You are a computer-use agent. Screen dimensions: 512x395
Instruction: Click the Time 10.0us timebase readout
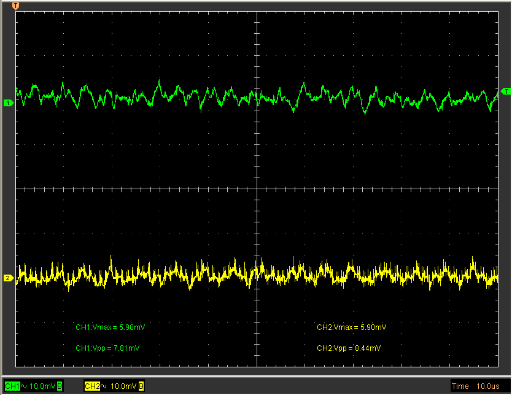[x=475, y=386]
